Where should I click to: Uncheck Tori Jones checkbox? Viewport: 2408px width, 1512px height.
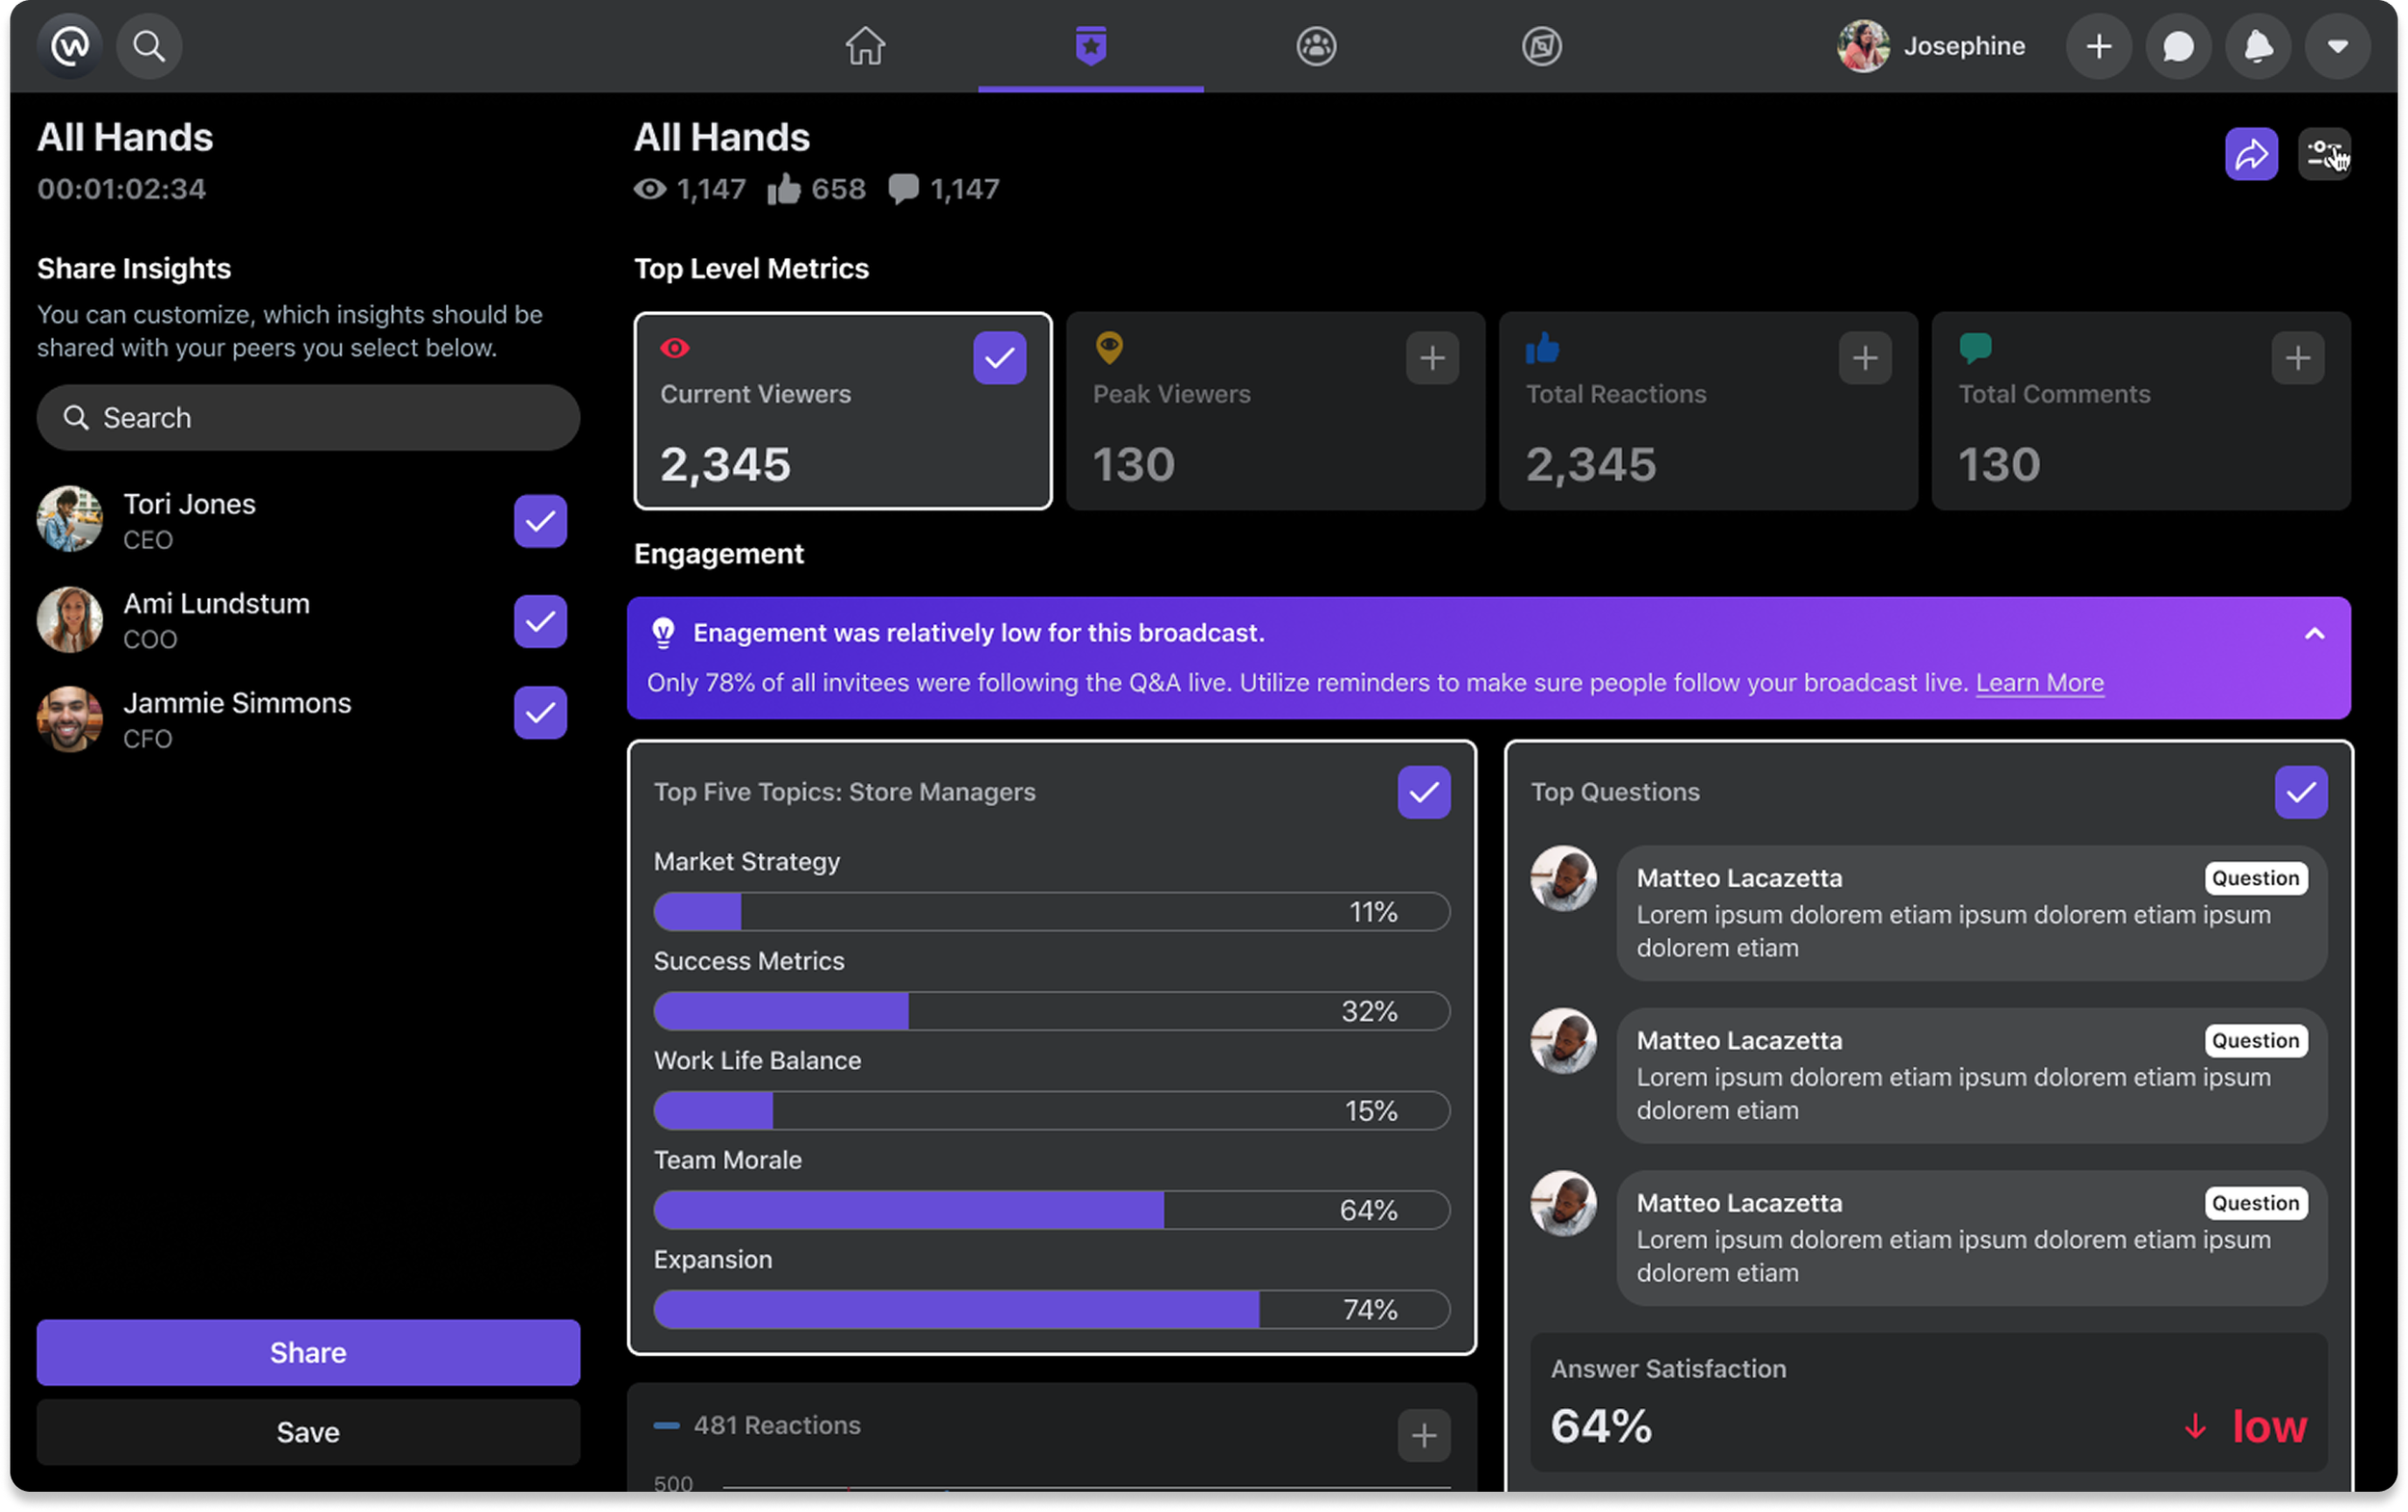(540, 521)
